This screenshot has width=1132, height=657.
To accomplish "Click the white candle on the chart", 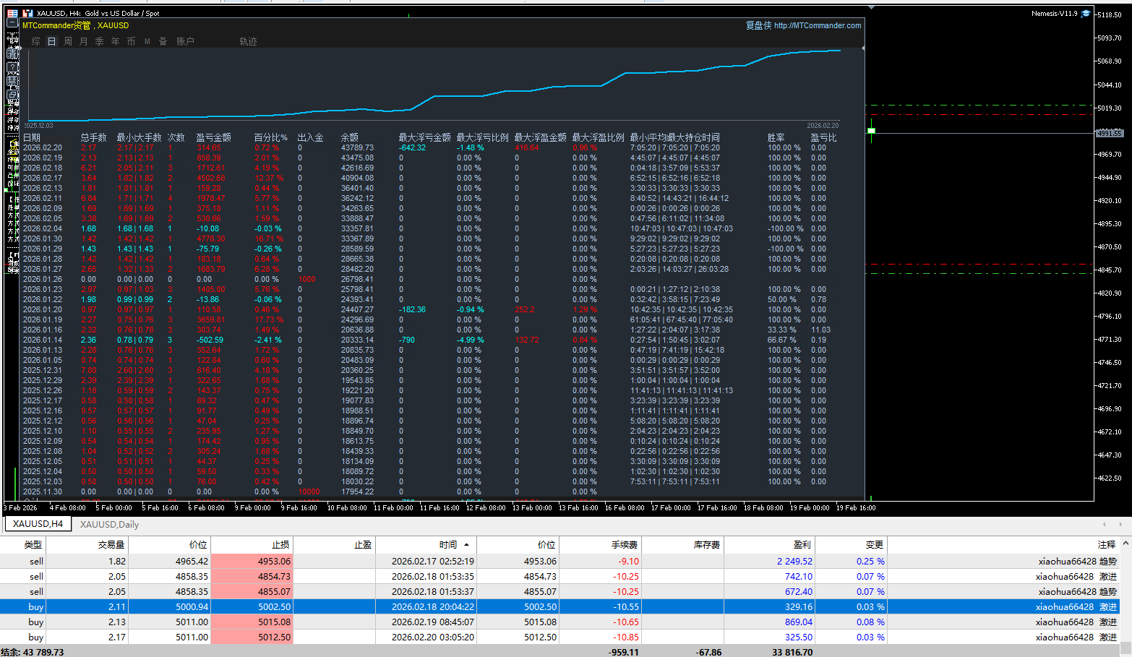I will [x=871, y=131].
